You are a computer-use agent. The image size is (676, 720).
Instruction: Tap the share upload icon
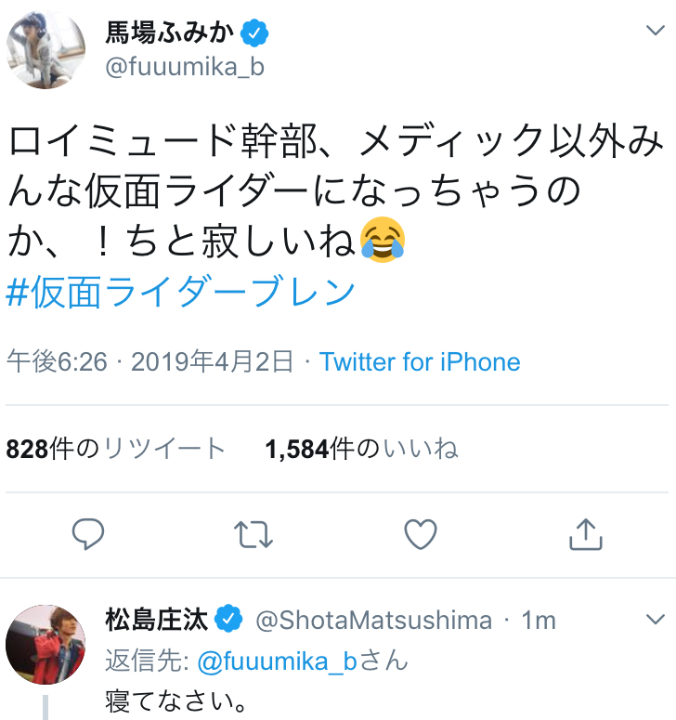point(586,532)
